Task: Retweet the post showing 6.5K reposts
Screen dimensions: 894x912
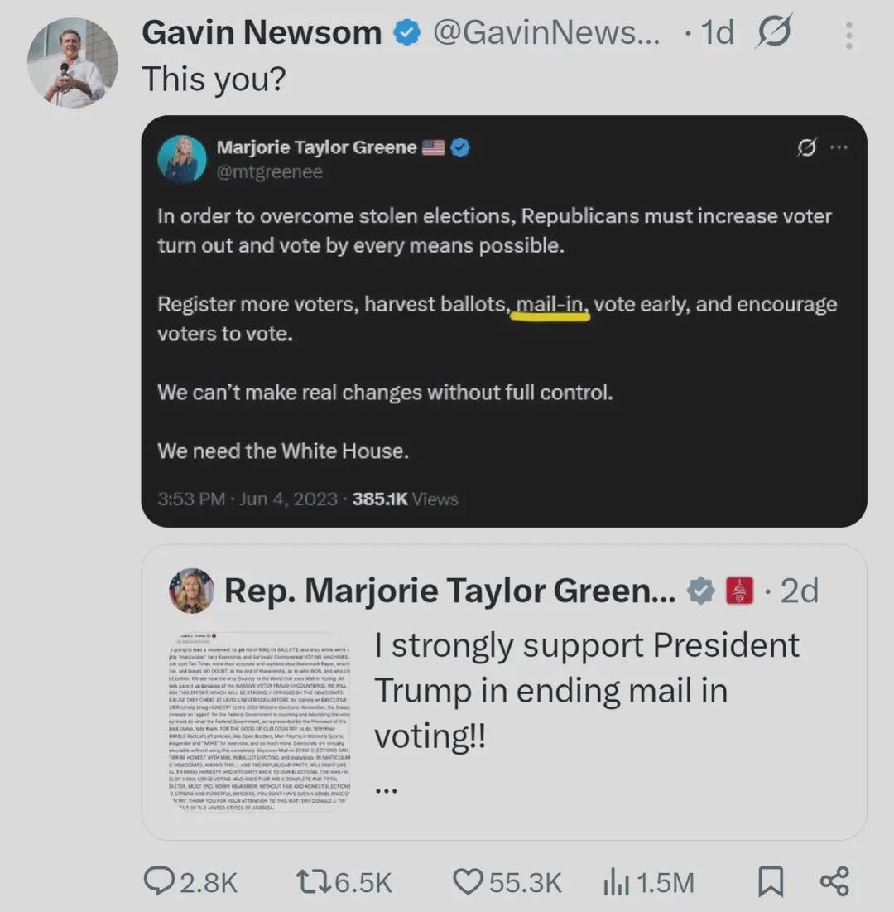Action: coord(344,881)
